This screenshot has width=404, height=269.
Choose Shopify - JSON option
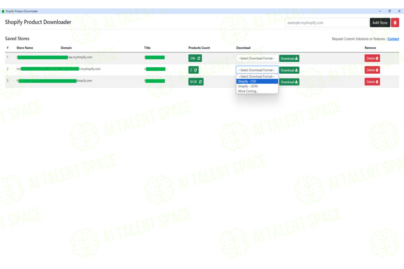257,86
